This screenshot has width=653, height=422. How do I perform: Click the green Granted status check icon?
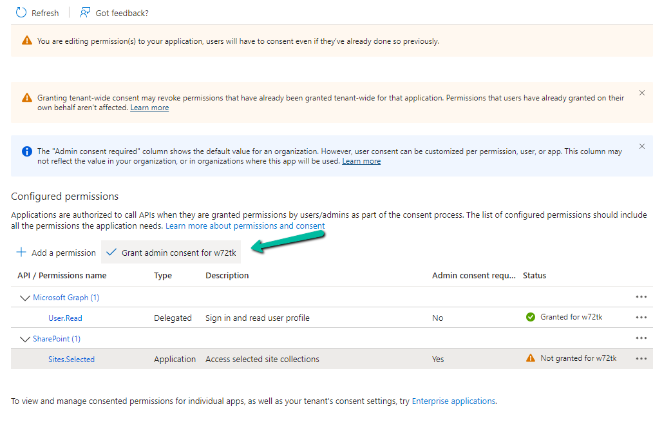[x=531, y=317]
